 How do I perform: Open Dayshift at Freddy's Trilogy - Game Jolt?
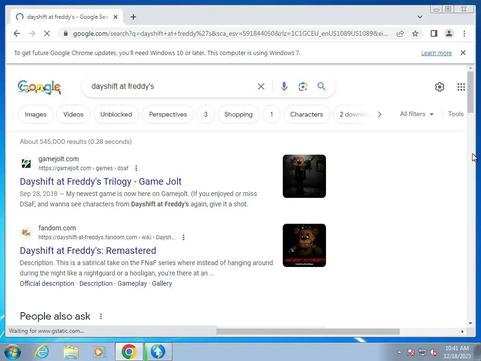point(101,181)
